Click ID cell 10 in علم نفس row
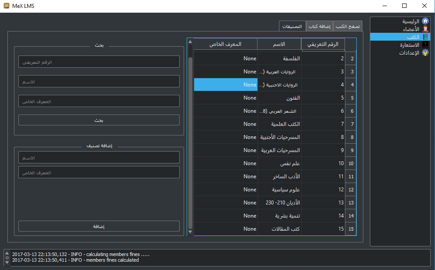The height and width of the screenshot is (270, 435). point(323,163)
